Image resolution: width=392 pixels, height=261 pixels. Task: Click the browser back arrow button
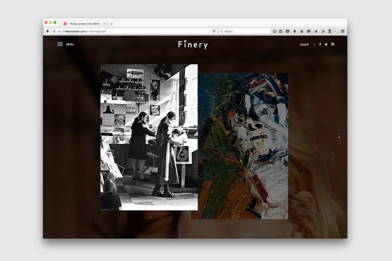pyautogui.click(x=48, y=31)
